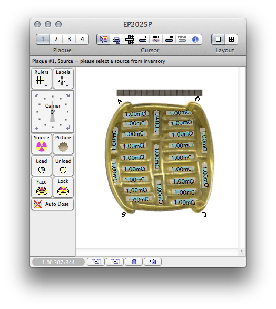Image resolution: width=276 pixels, height=309 pixels.
Task: Switch to four-pane grid layout
Action: 231,40
